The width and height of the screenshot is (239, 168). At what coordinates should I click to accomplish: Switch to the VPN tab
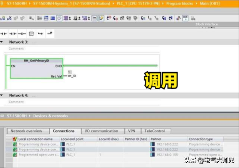(x=133, y=131)
